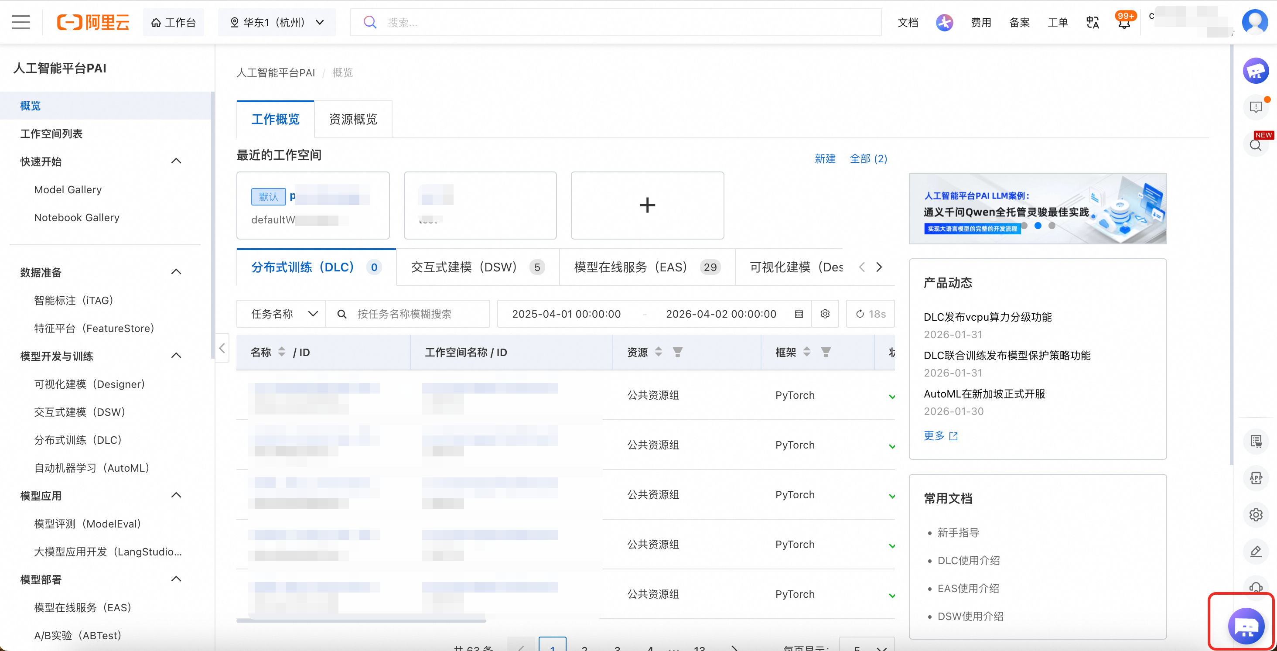Collapse the 模型开发与训练 section

176,356
